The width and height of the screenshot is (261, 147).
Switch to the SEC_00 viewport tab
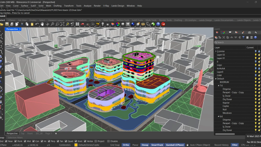coord(39,134)
